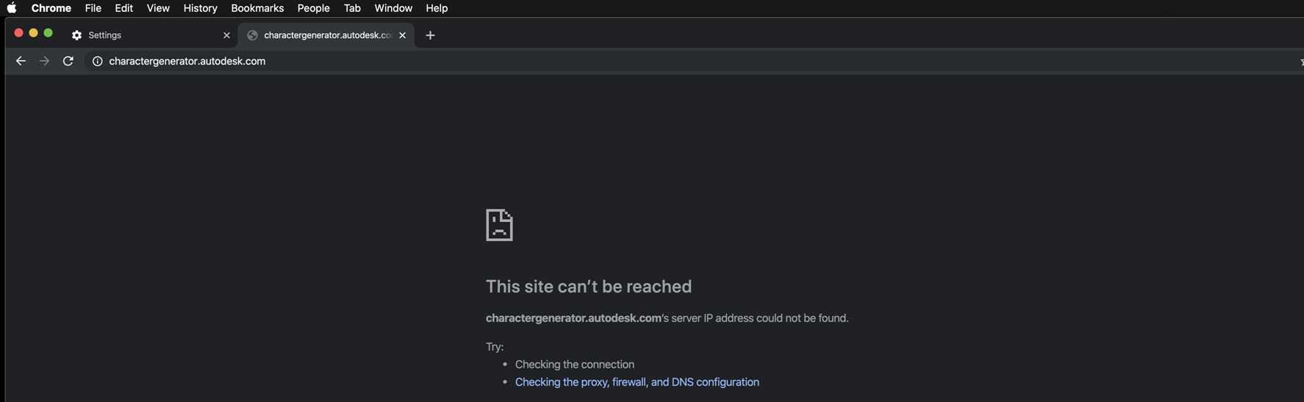Open the Apple menu
This screenshot has width=1304, height=402.
[12, 8]
